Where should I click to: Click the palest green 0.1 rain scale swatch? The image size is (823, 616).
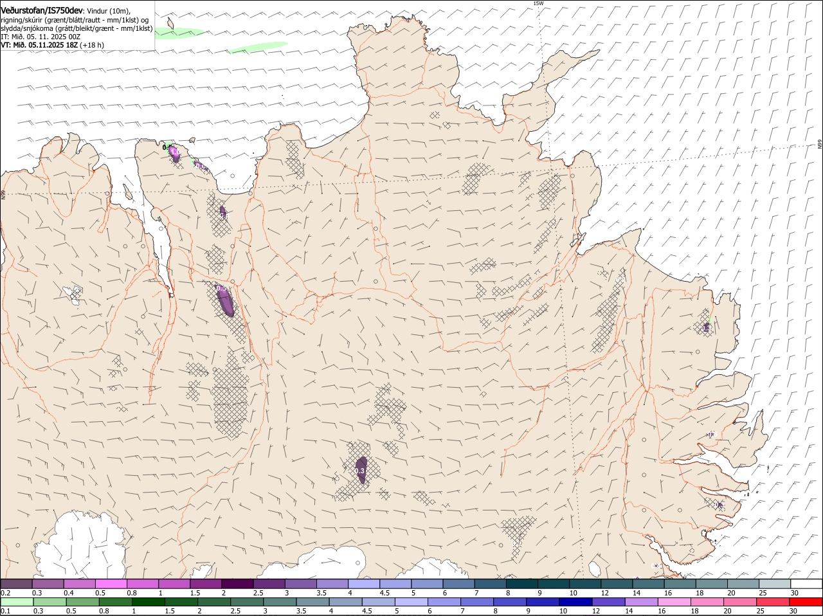tap(17, 602)
